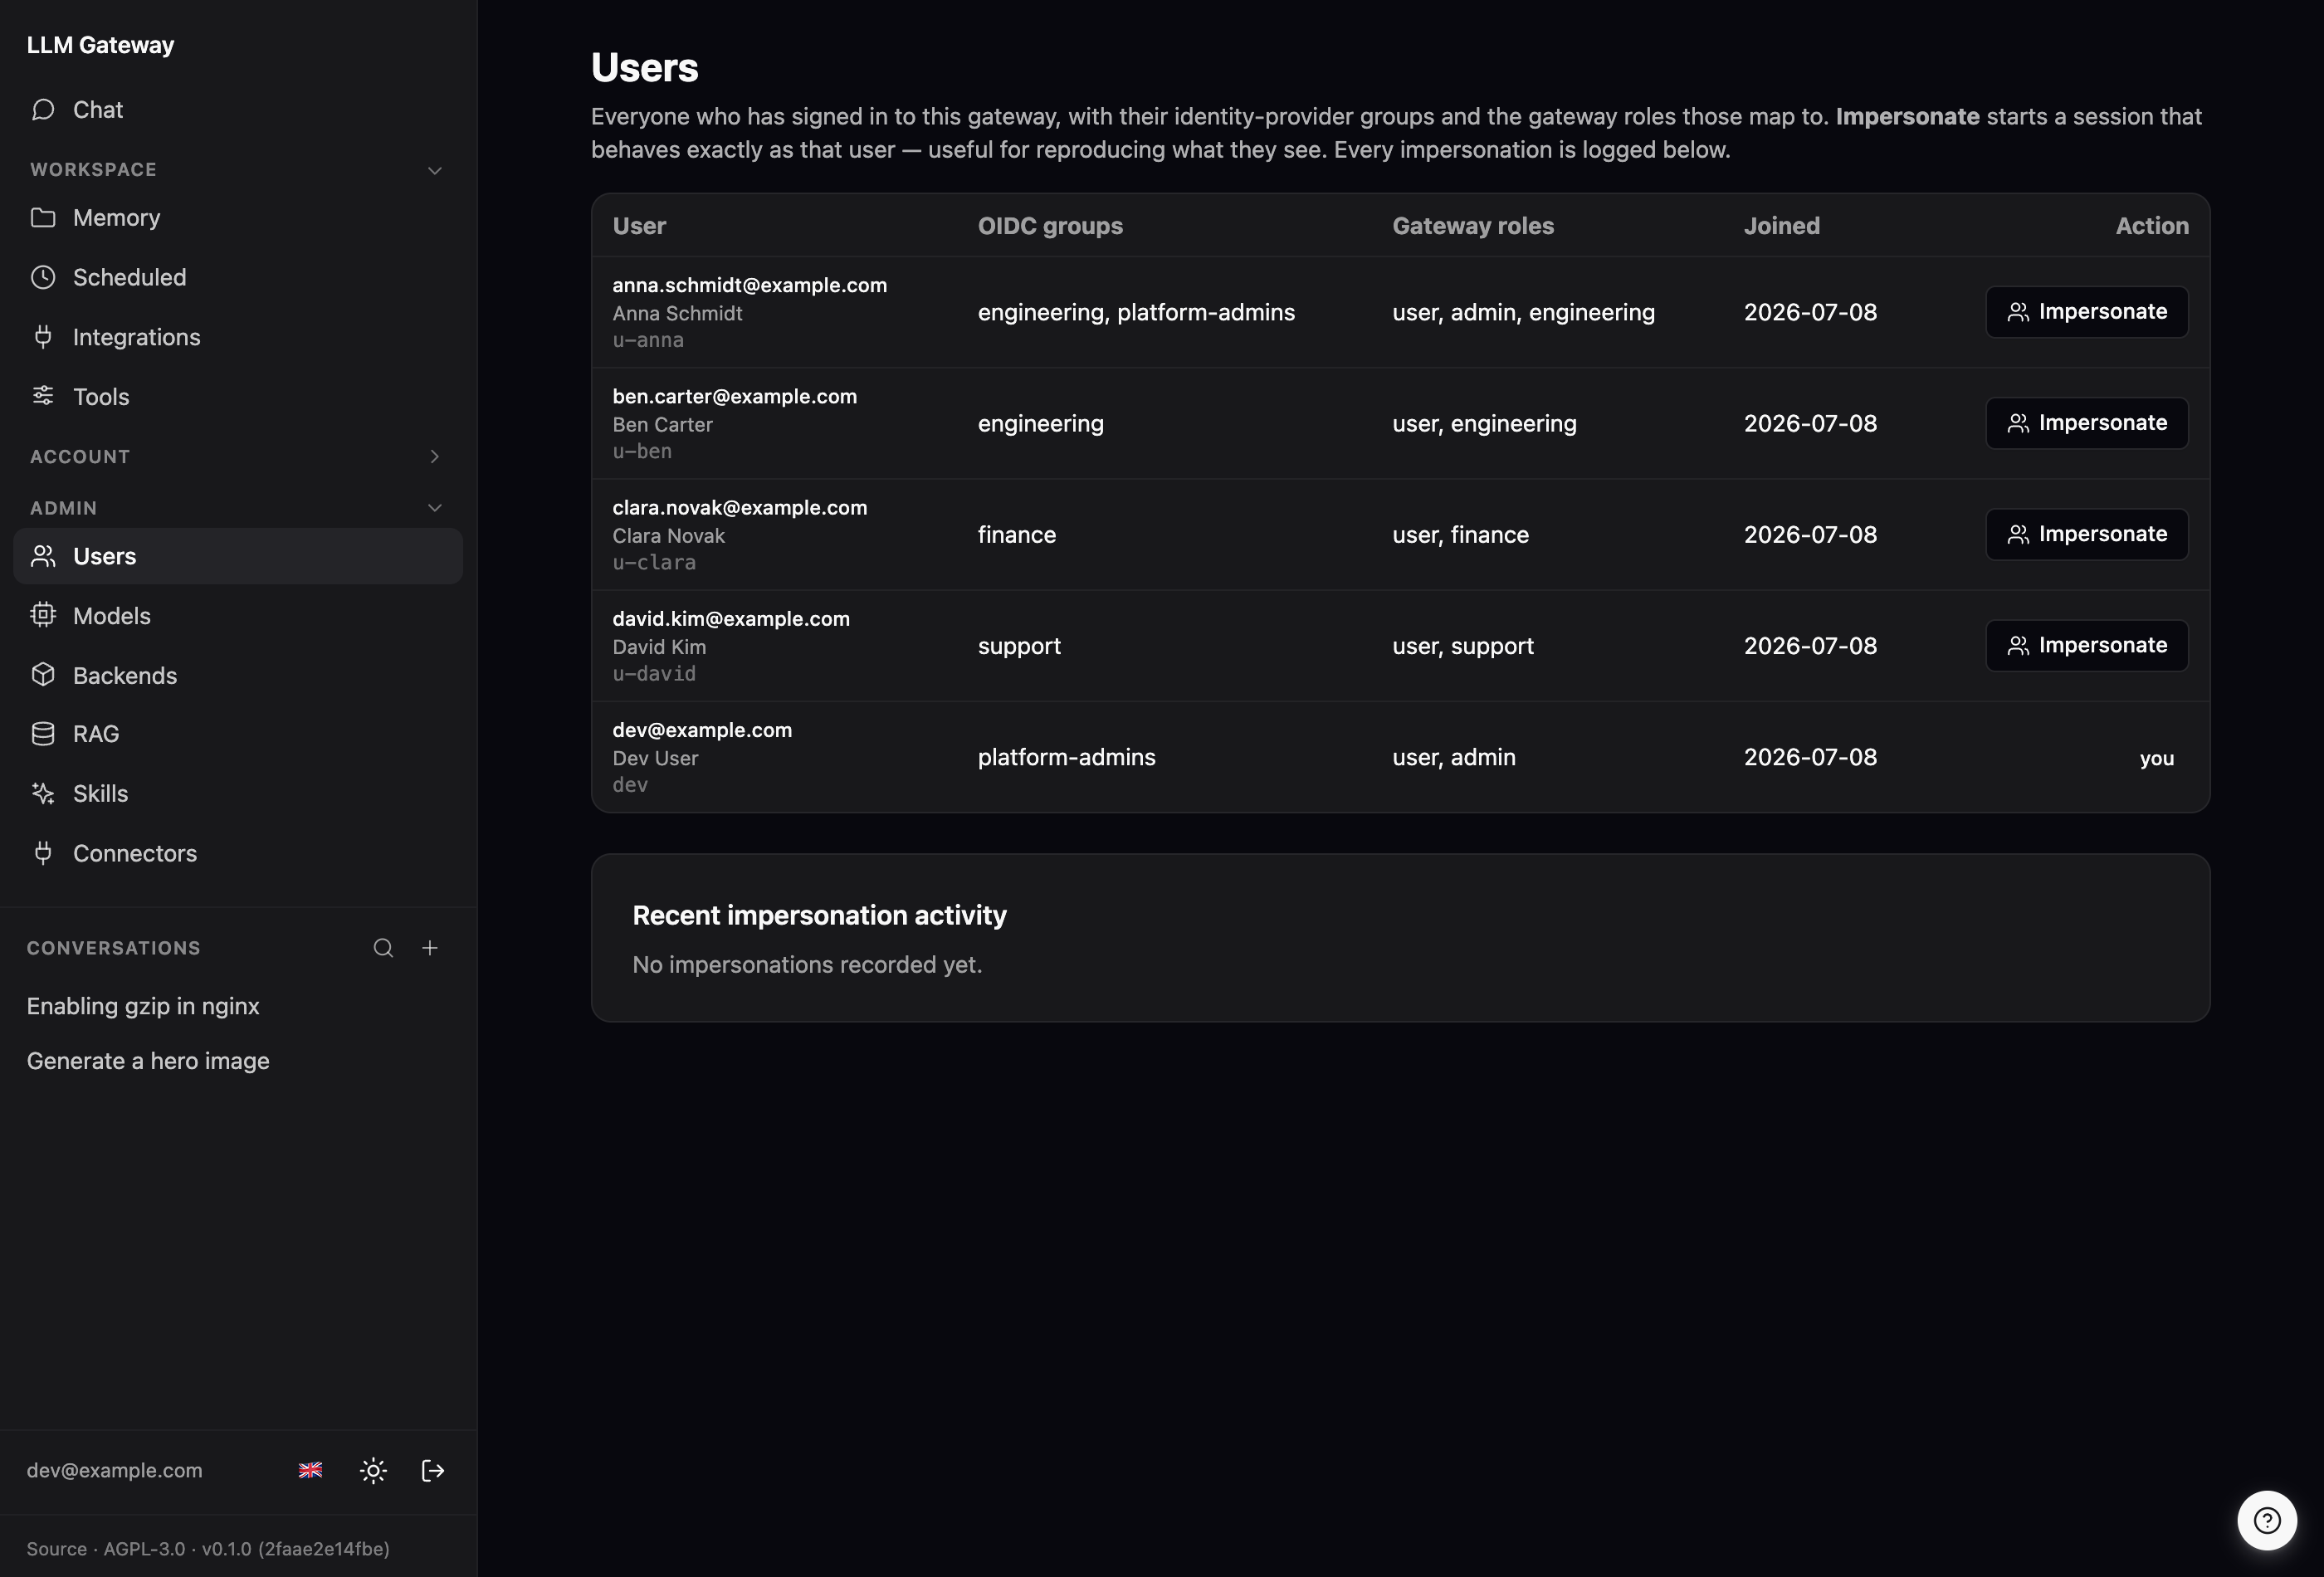Viewport: 2324px width, 1577px height.
Task: Open the Enabling gzip in nginx conversation
Action: click(143, 1006)
